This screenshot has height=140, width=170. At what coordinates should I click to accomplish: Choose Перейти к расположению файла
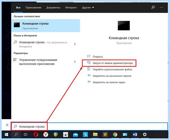(x=112, y=70)
